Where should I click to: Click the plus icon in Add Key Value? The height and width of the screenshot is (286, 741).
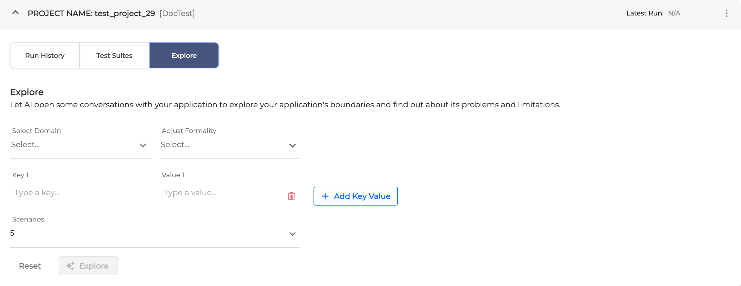(325, 196)
